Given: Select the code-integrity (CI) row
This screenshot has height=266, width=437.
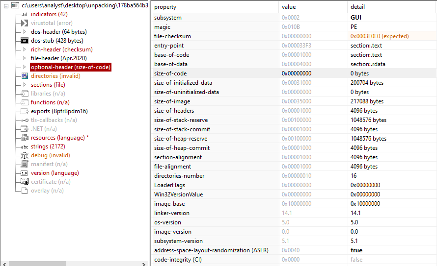Looking at the screenshot, I should (294, 260).
